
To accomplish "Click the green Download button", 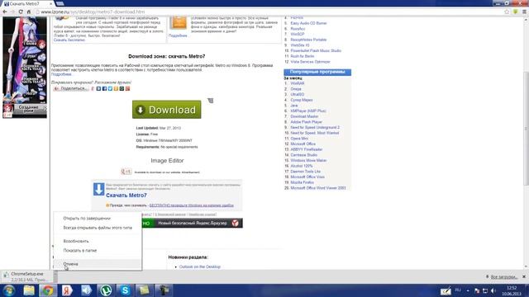I will pos(167,110).
